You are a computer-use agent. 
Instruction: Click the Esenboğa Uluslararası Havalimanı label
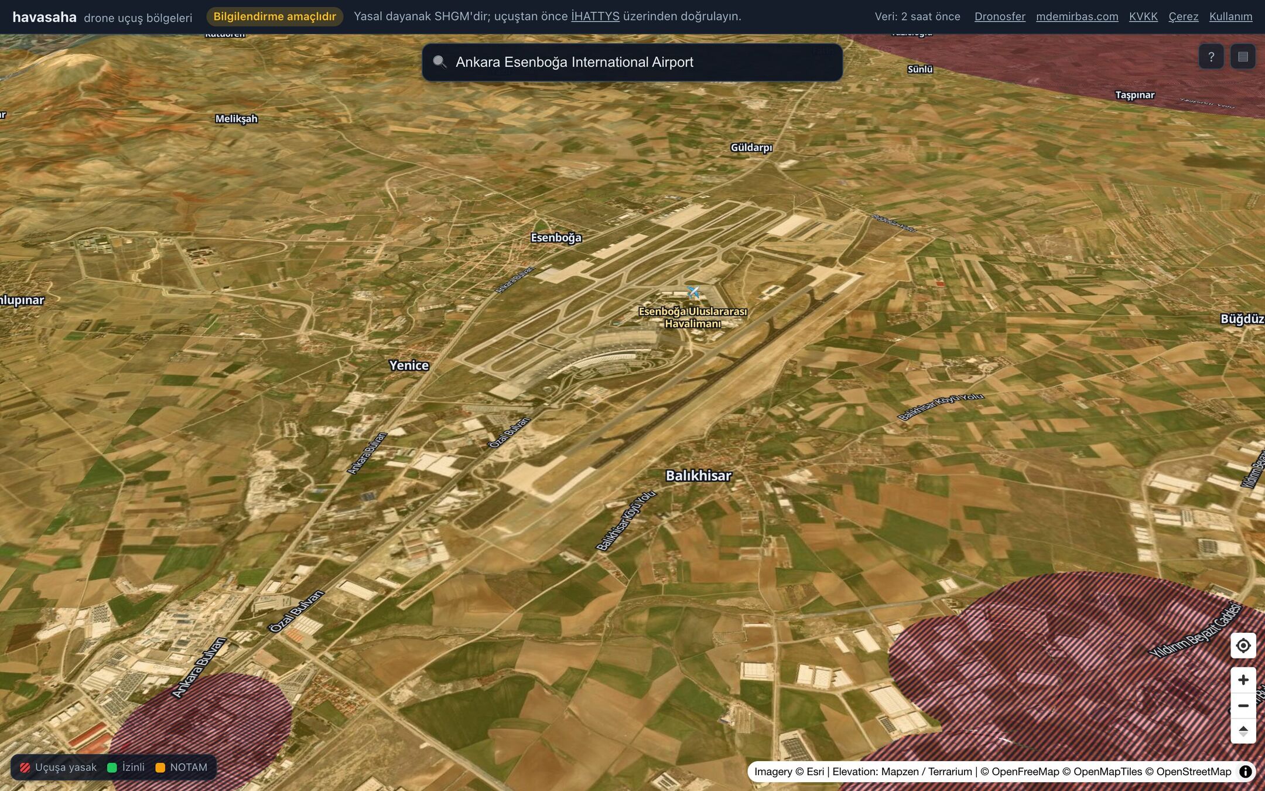tap(693, 318)
